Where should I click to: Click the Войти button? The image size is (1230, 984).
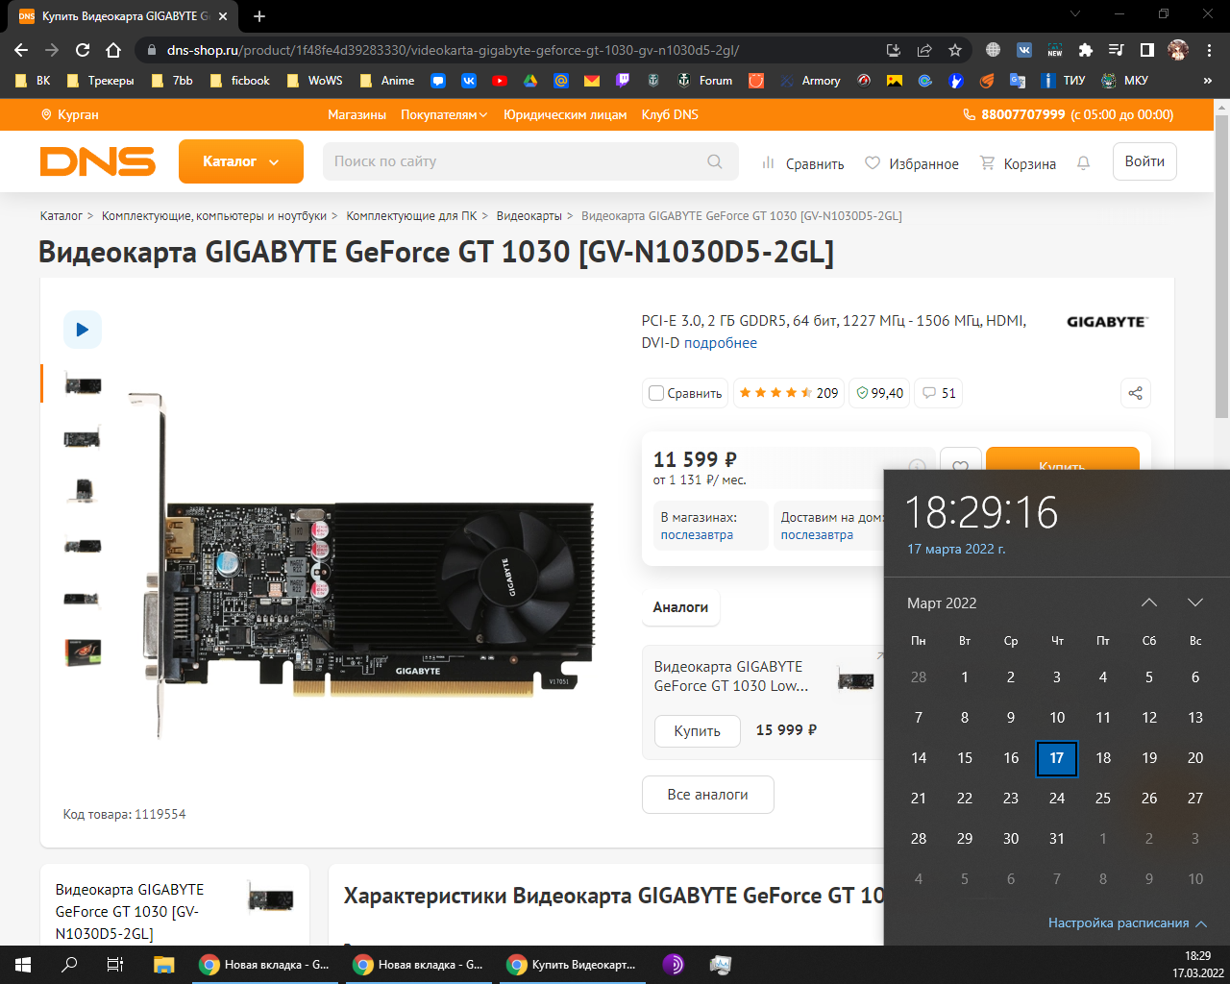1144,161
